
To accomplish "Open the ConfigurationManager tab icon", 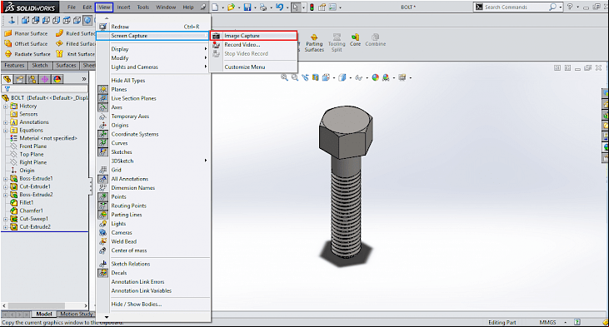I will point(32,79).
